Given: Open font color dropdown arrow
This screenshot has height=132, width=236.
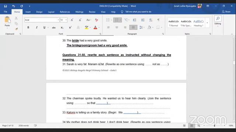Looking at the screenshot, I should point(99,27).
